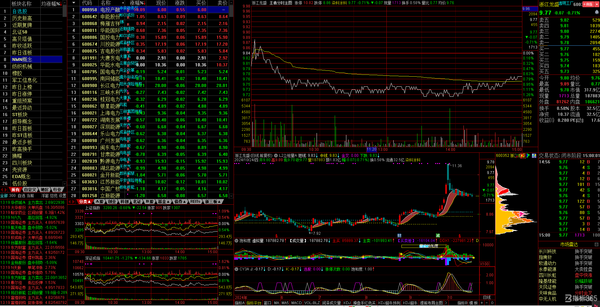The height and width of the screenshot is (307, 600).
Task: Switch to the 北证 market tab
Action: (137, 202)
